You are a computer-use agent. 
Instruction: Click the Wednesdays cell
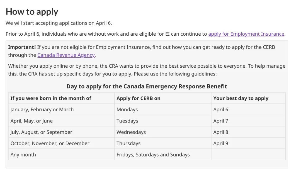tap(163, 132)
